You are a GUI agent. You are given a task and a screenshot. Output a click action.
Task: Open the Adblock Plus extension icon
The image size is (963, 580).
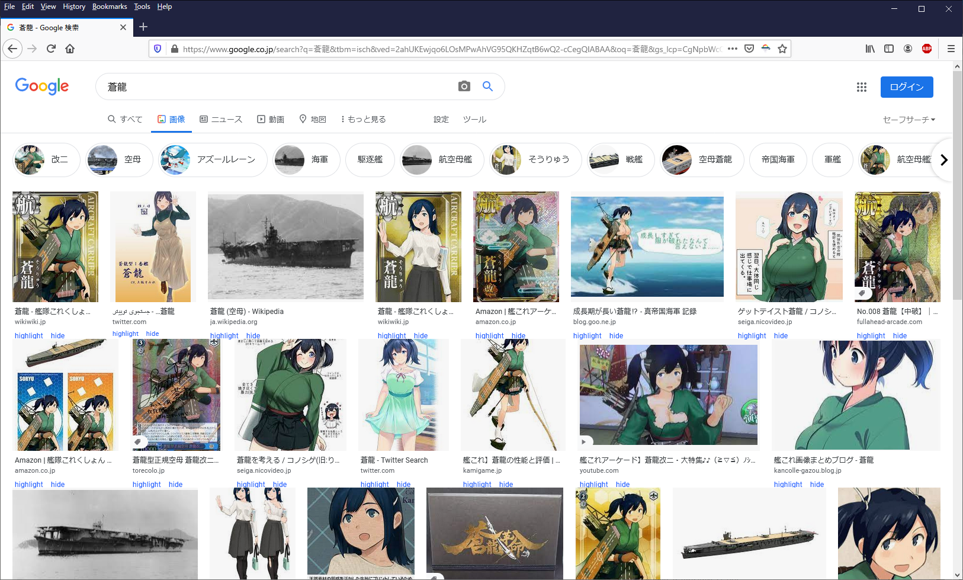[x=927, y=49]
